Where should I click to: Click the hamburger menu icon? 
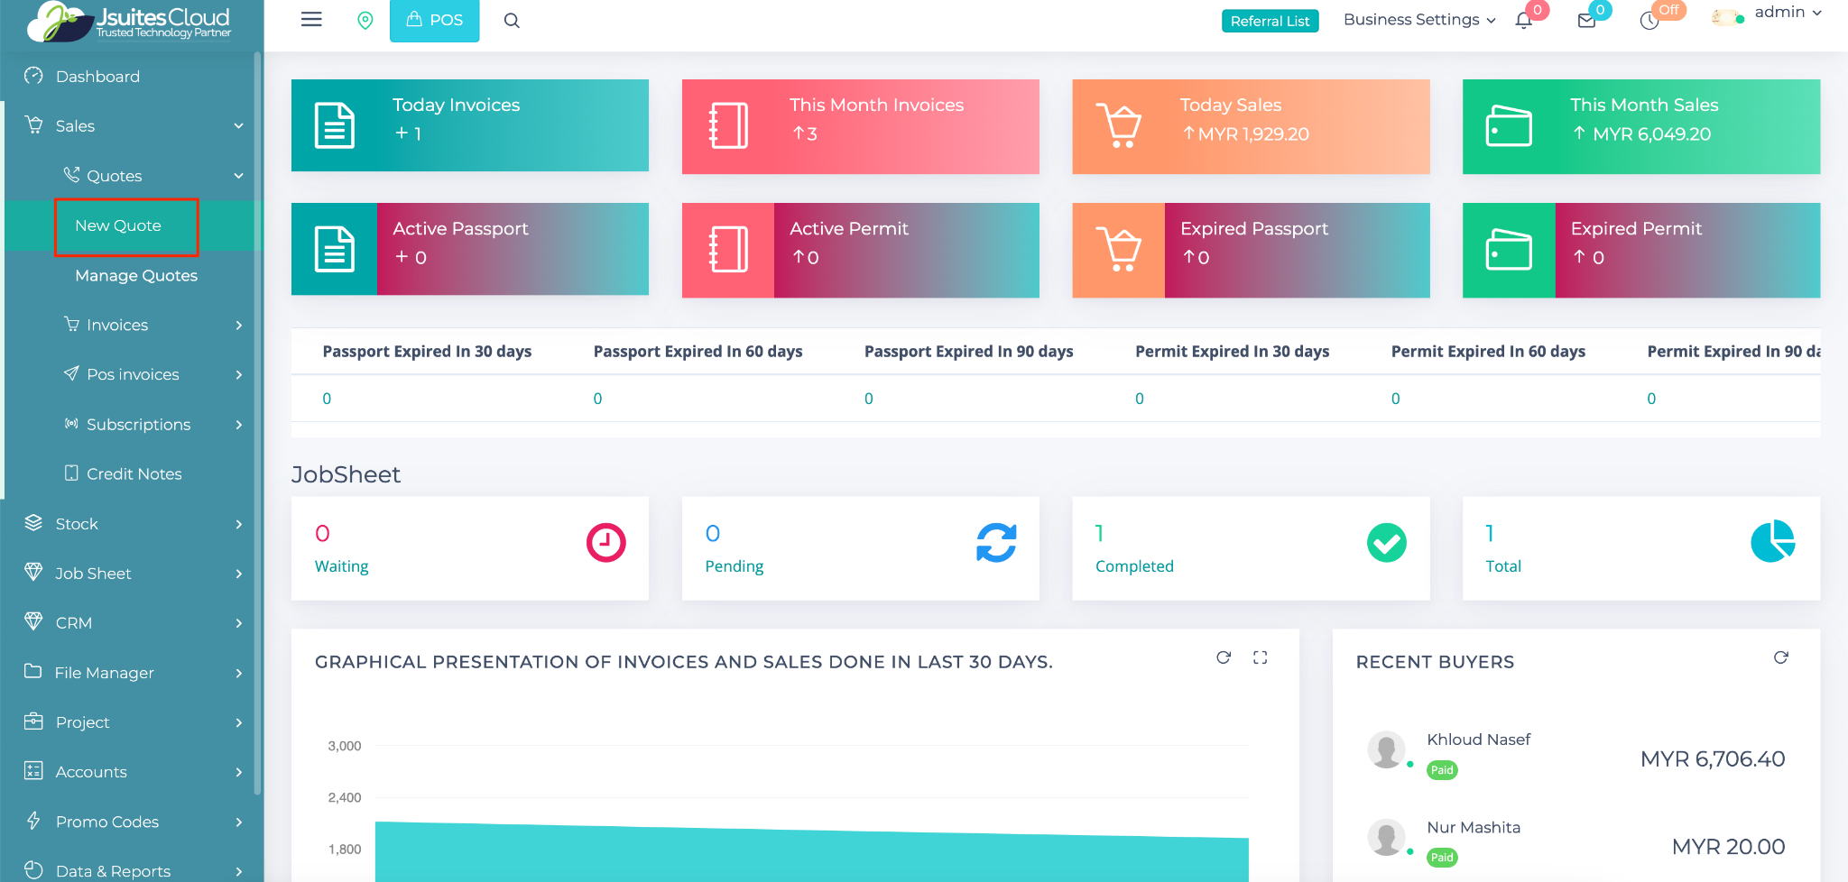click(311, 20)
